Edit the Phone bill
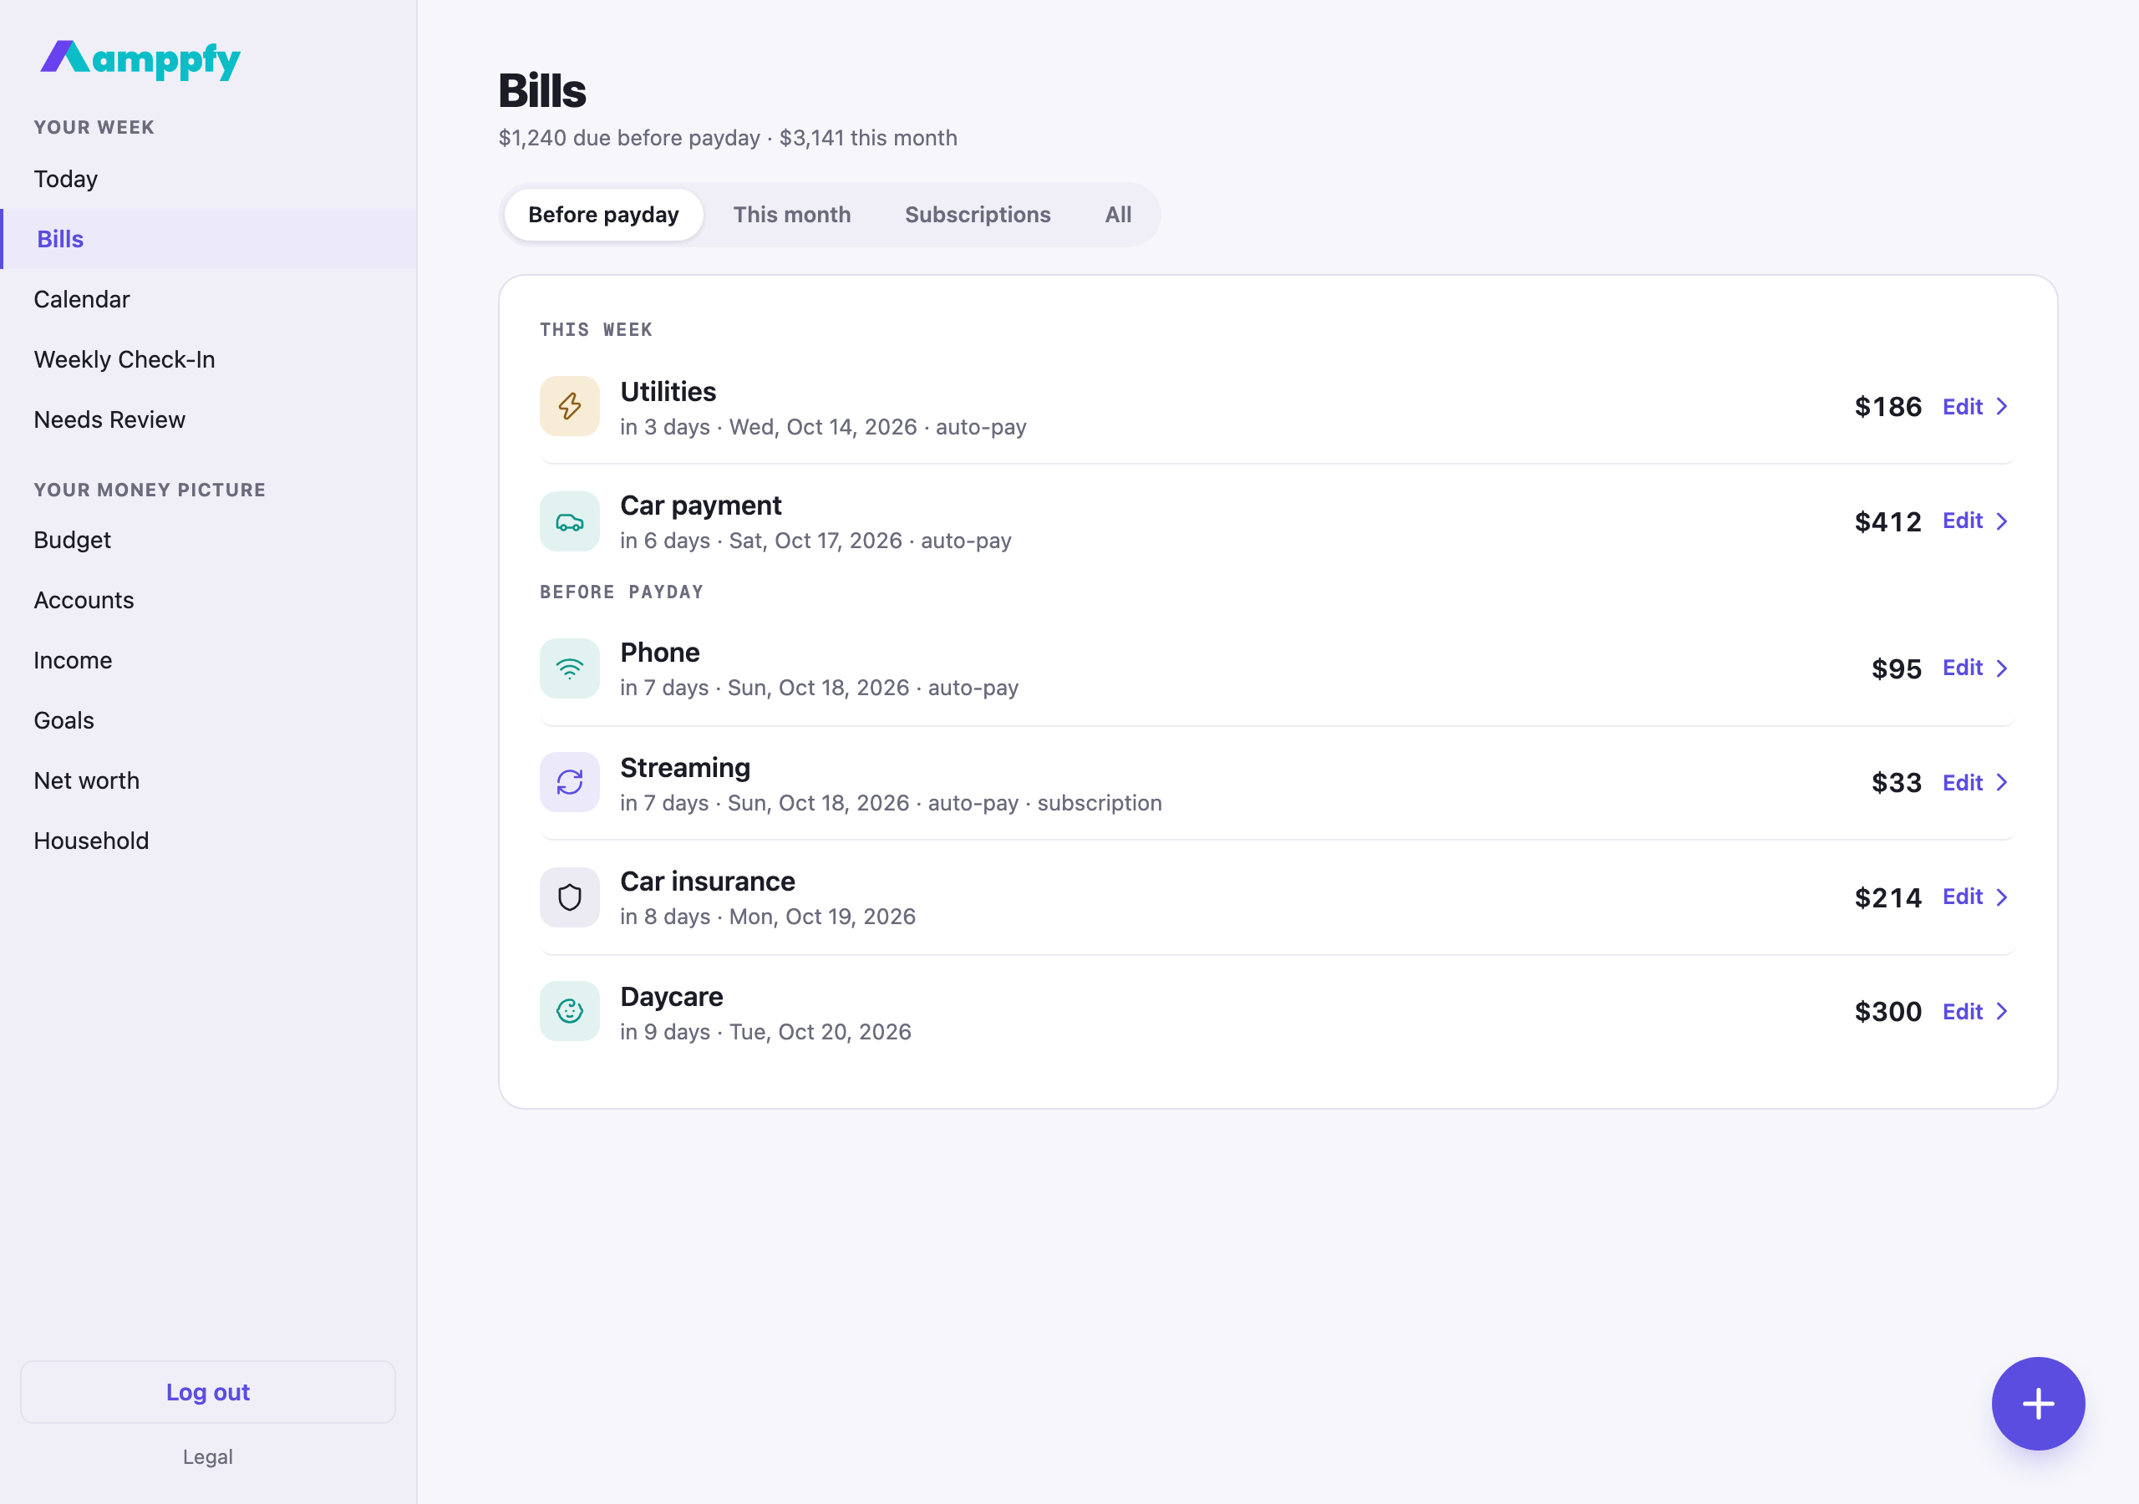 click(x=1962, y=668)
